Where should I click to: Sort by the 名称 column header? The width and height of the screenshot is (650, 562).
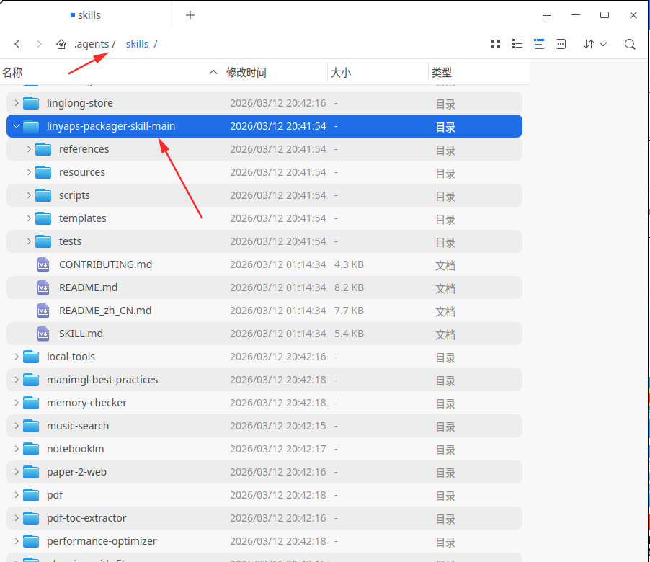coord(111,73)
